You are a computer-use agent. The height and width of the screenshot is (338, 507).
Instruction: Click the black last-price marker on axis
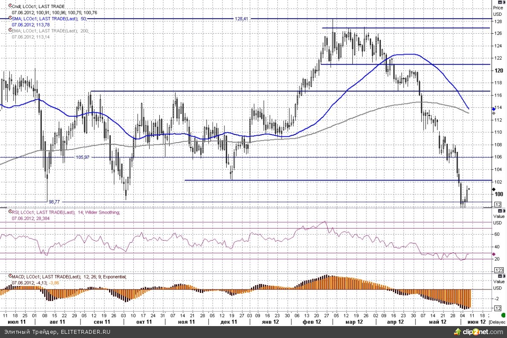493,189
